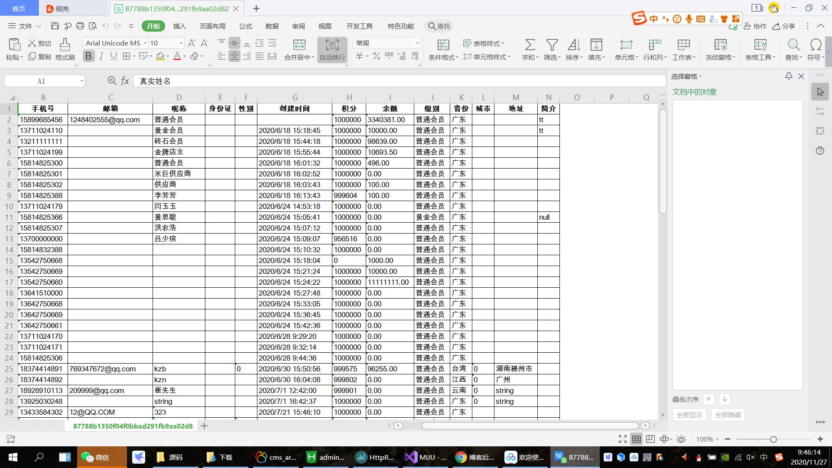Viewport: 832px width, 468px height.
Task: Toggle the Wrap Text (自动换行) button
Action: (332, 49)
